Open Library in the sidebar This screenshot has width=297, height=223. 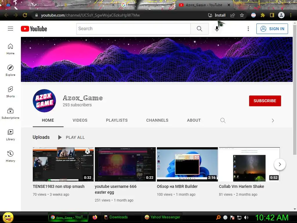pos(10,135)
